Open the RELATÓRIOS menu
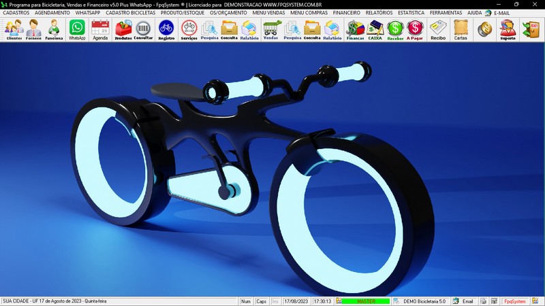The image size is (545, 306). (x=379, y=13)
